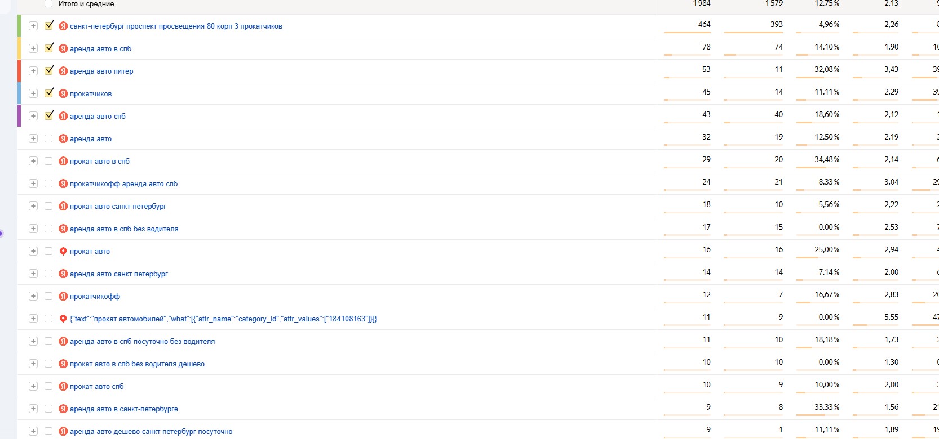The height and width of the screenshot is (439, 939).
Task: Click 5,55 value in JSON query row
Action: tap(891, 317)
